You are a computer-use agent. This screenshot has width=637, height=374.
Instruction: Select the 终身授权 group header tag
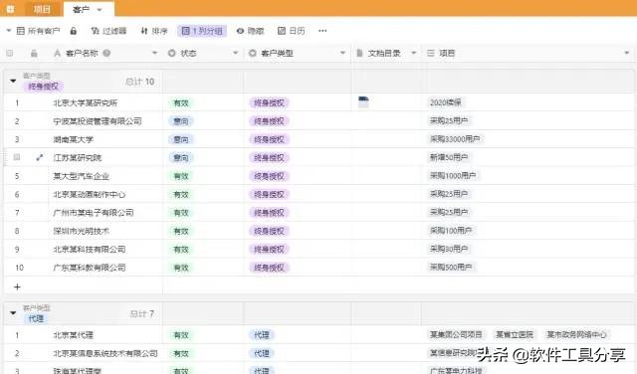click(43, 87)
